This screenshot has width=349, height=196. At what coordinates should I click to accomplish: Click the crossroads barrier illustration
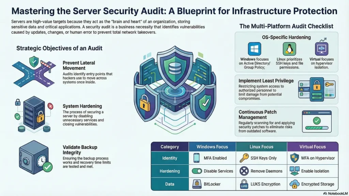34,72
